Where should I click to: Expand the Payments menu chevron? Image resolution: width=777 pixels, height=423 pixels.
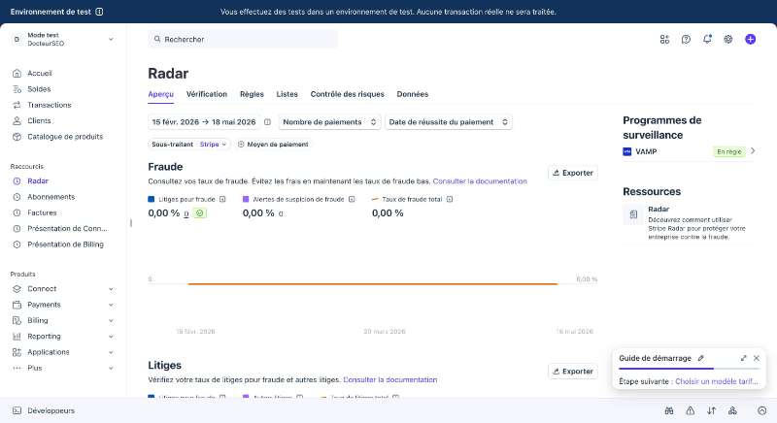point(111,305)
